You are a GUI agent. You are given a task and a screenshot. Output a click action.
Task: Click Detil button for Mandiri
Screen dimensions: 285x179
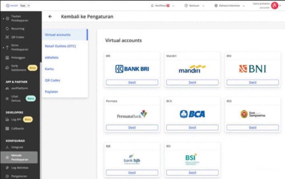192,83
